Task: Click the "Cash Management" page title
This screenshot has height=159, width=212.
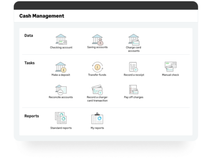Action: pos(42,16)
